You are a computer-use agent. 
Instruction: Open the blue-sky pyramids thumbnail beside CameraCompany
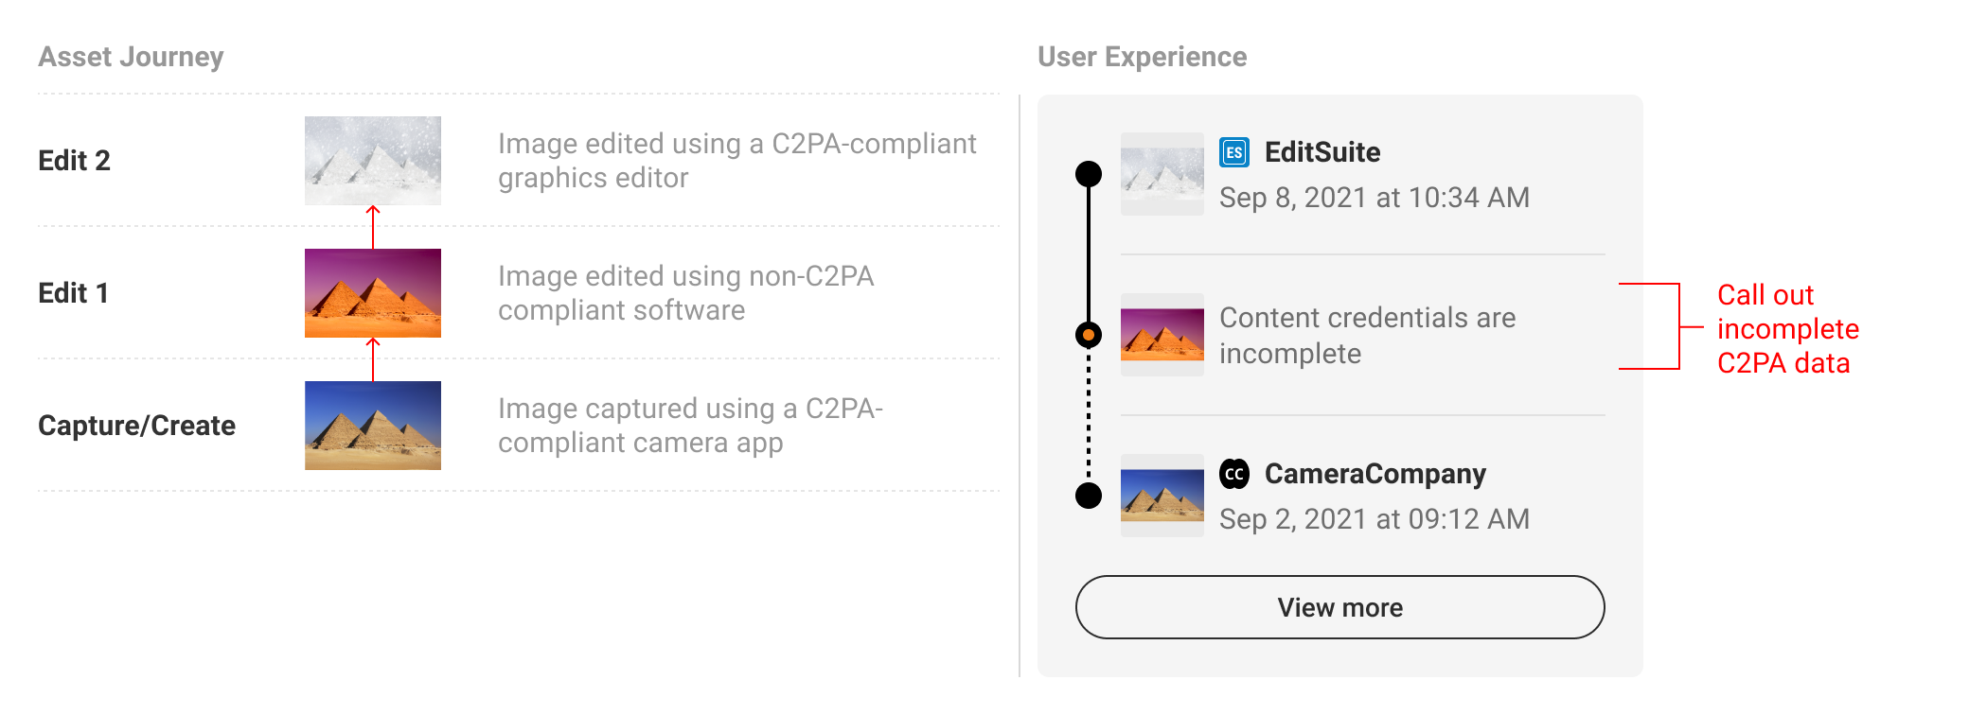coord(1162,496)
